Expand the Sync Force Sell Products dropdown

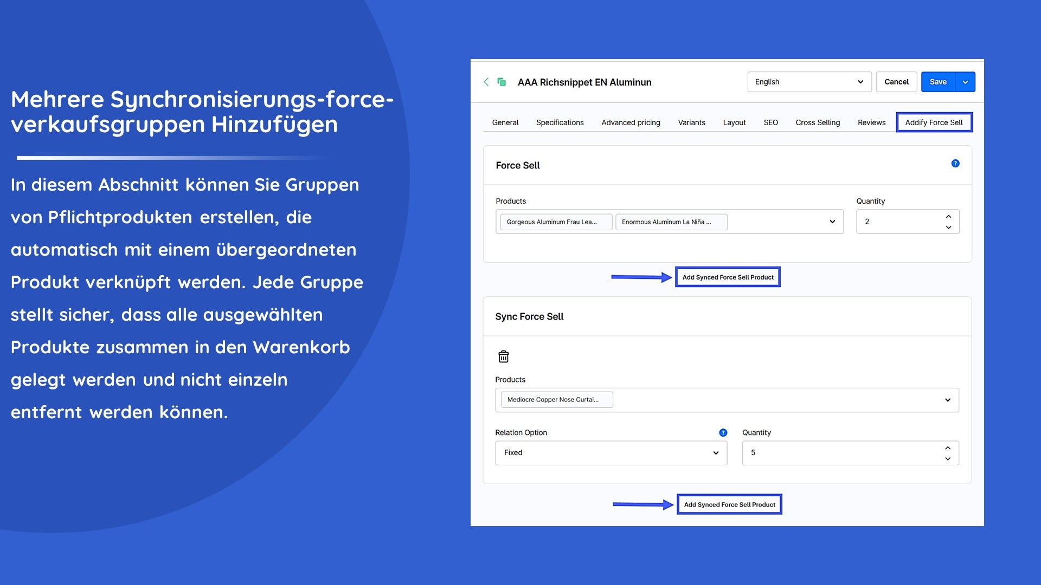[948, 400]
